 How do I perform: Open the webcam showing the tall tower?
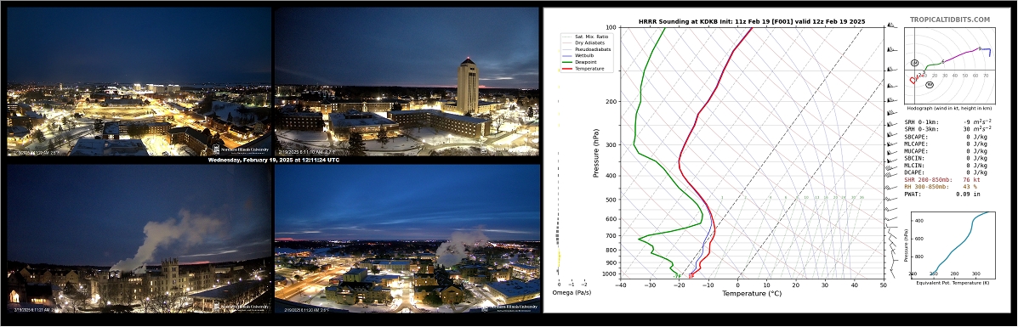pos(407,82)
